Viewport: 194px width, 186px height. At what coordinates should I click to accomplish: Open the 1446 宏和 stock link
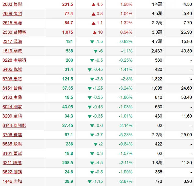[x=12, y=181]
